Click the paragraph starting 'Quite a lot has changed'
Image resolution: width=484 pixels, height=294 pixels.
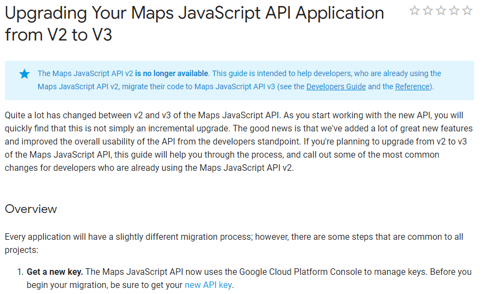pyautogui.click(x=238, y=141)
